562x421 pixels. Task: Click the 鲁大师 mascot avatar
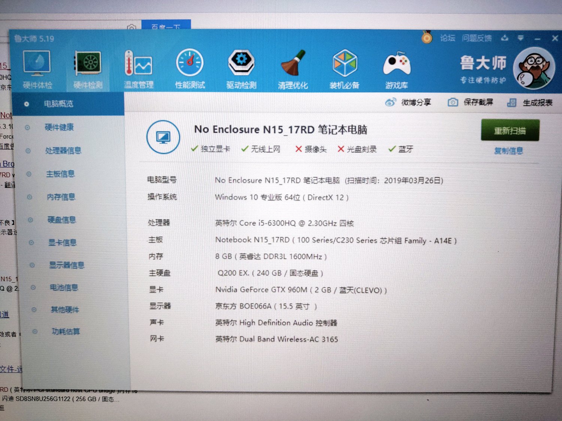[534, 68]
